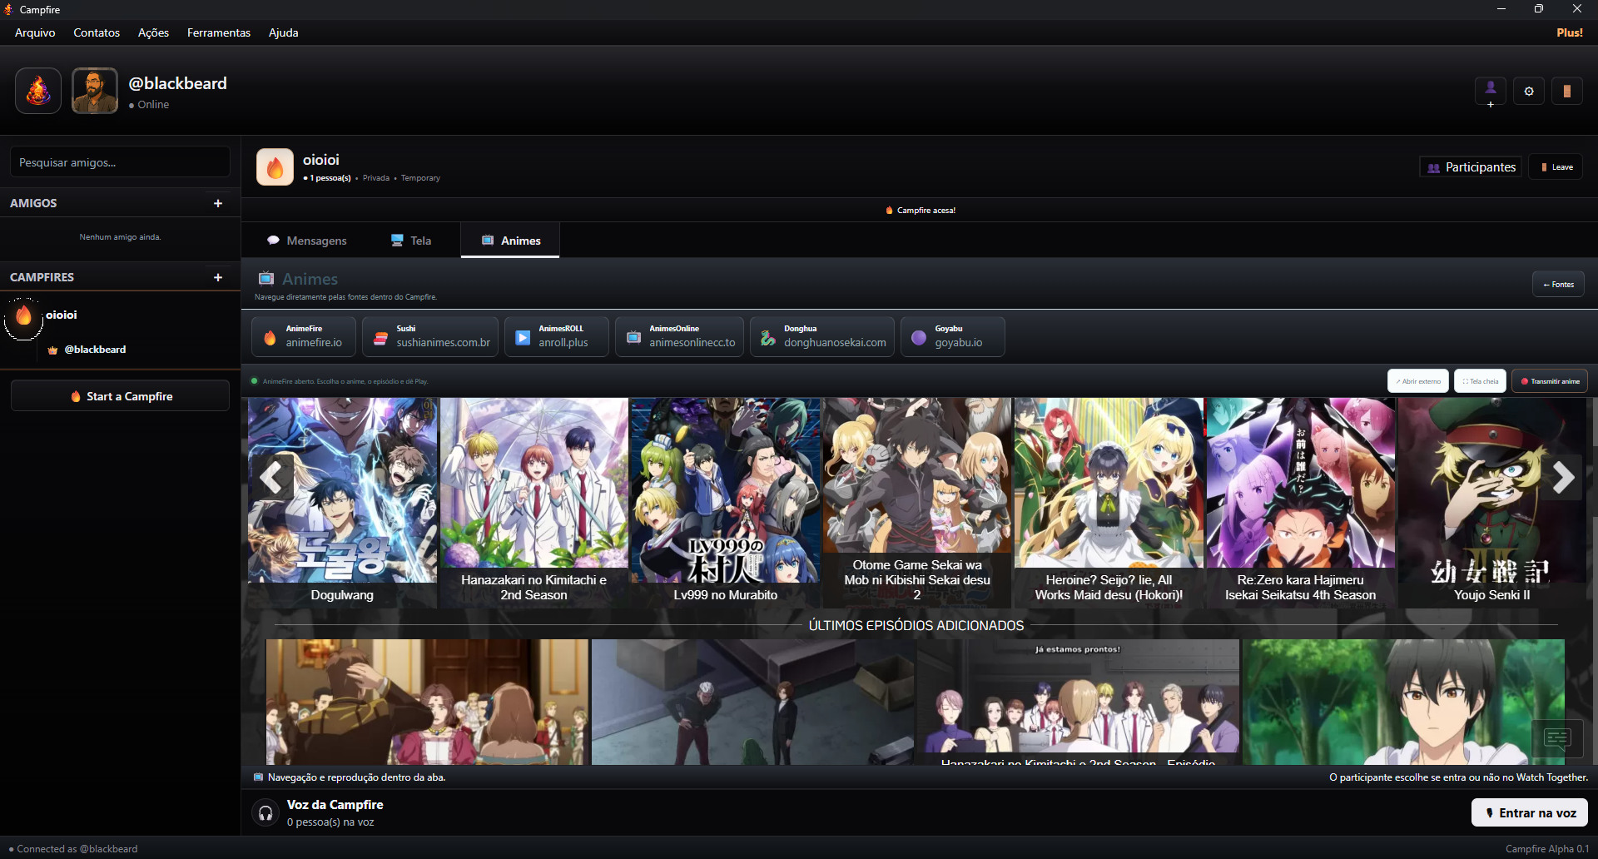The height and width of the screenshot is (859, 1598).
Task: Select the Goyabu source goyabu.io
Action: [953, 336]
